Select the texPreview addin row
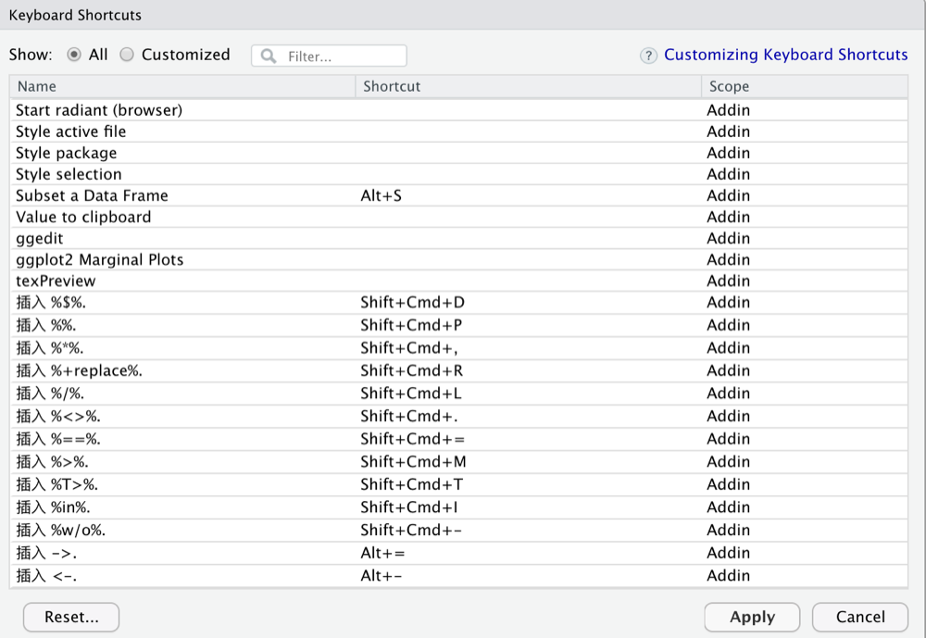 56,281
